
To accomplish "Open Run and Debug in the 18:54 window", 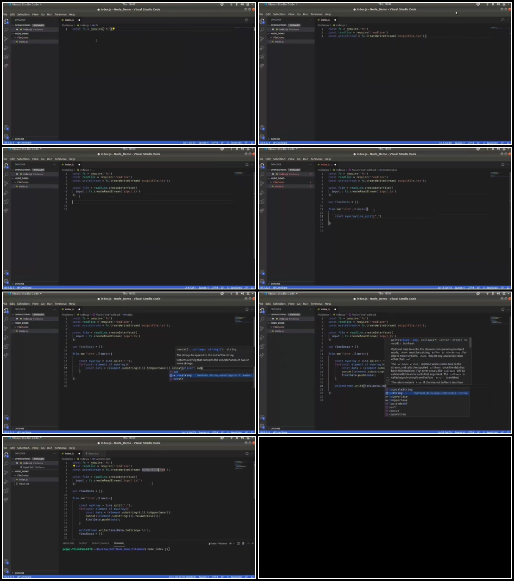I will tap(262, 337).
